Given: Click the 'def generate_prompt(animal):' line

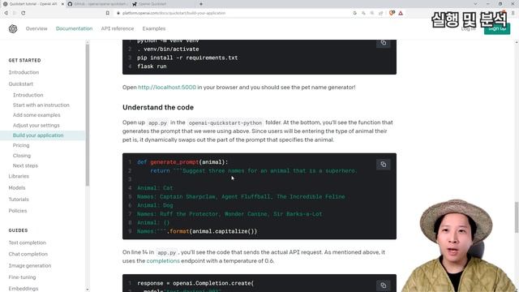Looking at the screenshot, I should point(182,162).
